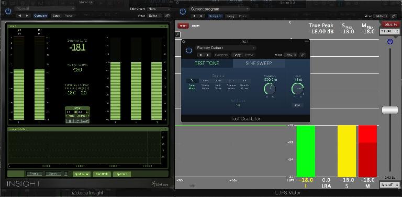Open the View Editor dropdown in LUFS Meter
This screenshot has height=197, width=402.
click(382, 16)
